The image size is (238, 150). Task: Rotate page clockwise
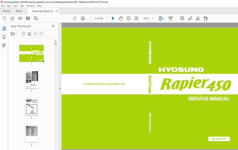[41, 34]
